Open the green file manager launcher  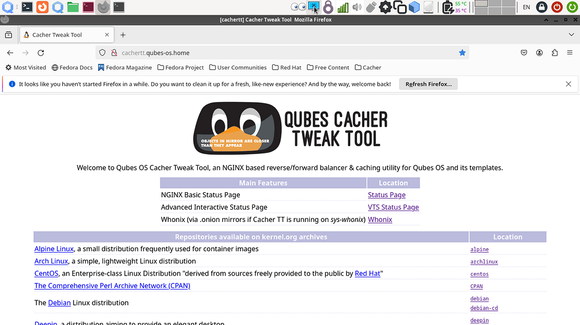click(x=73, y=7)
